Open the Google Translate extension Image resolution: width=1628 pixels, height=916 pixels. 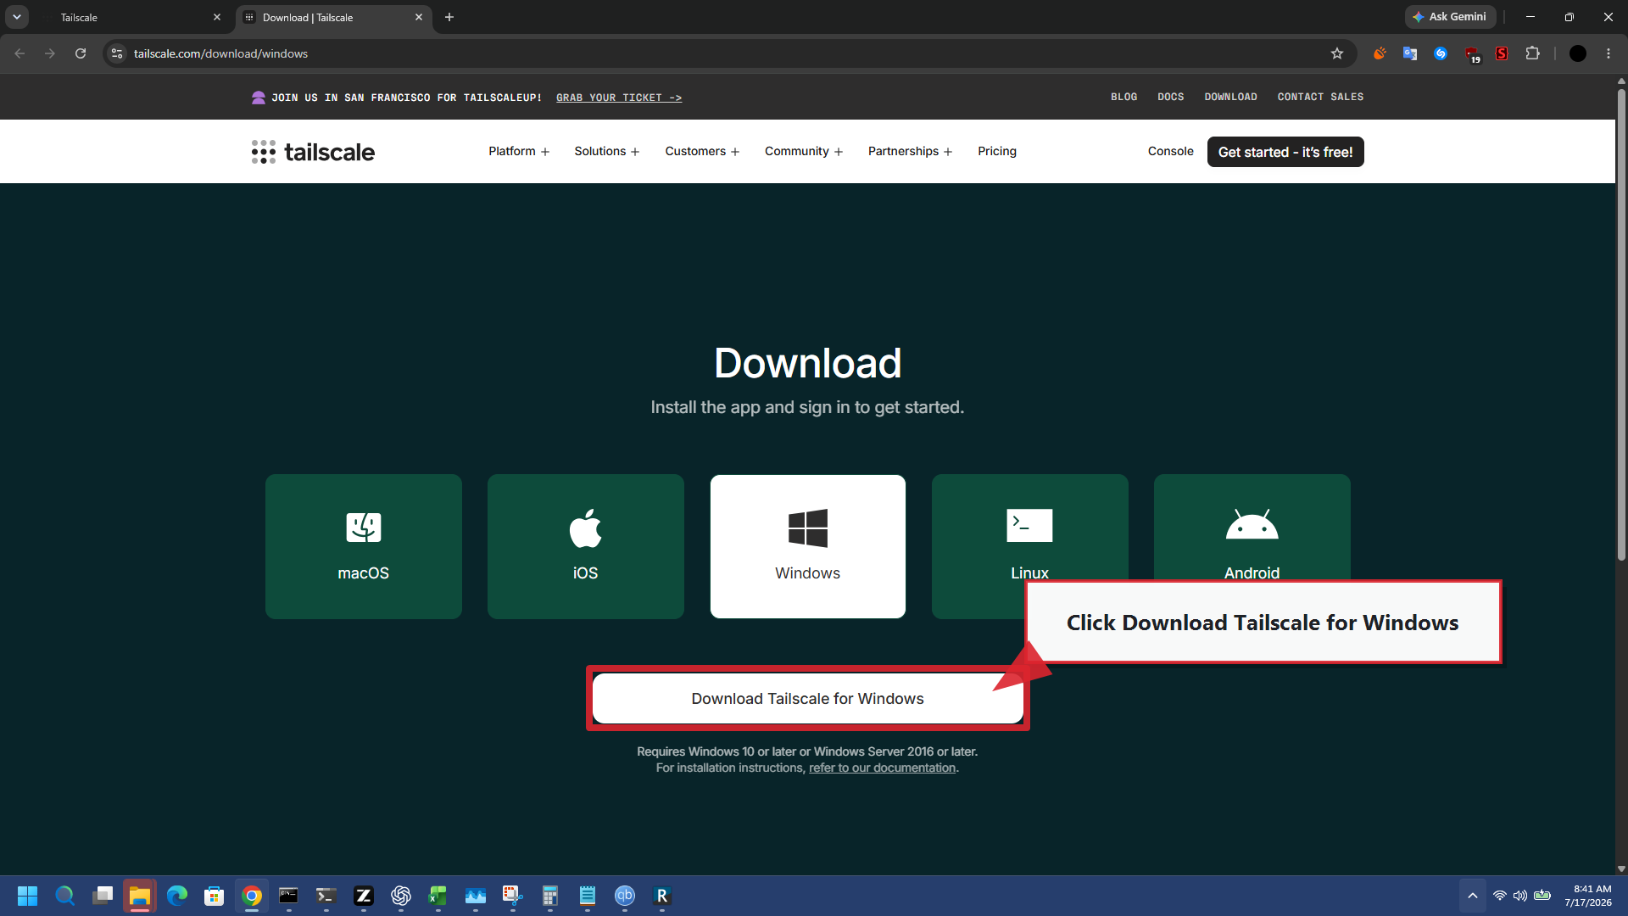click(1410, 53)
